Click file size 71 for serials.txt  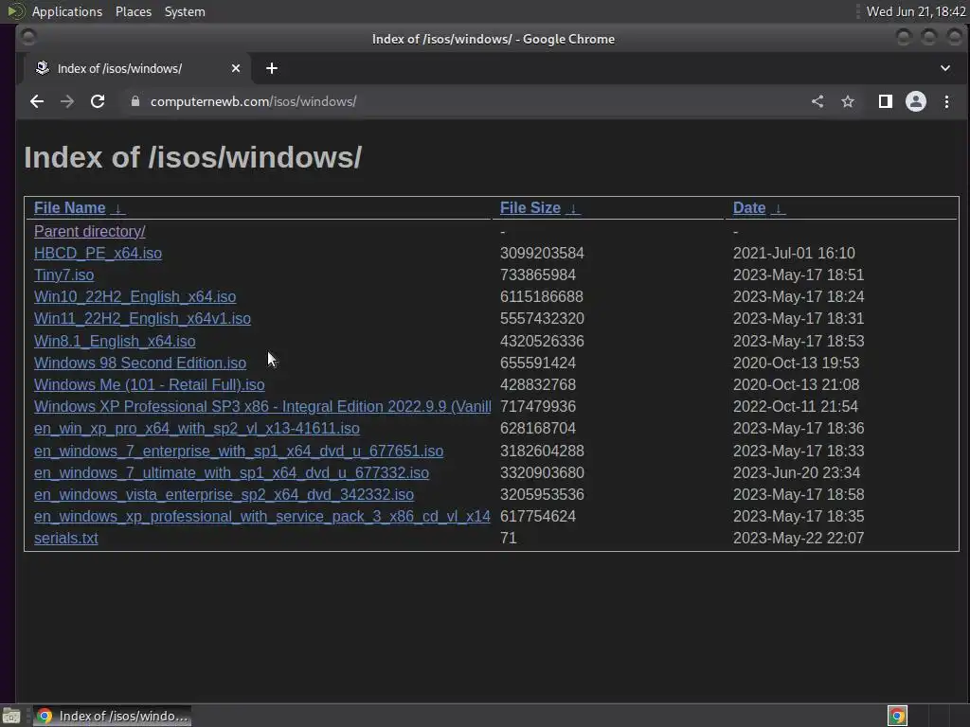(508, 539)
